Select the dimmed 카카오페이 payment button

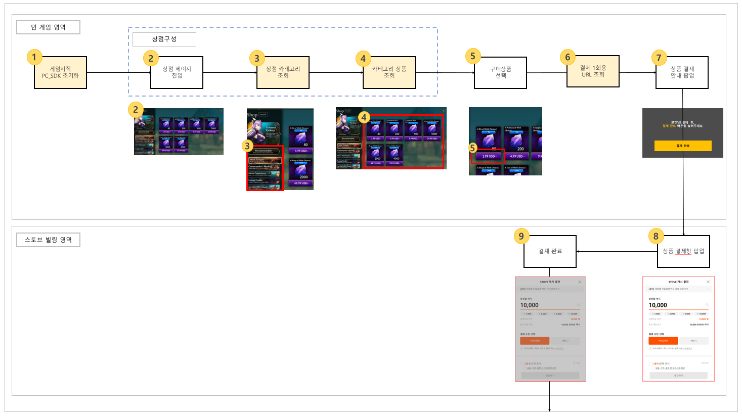535,341
